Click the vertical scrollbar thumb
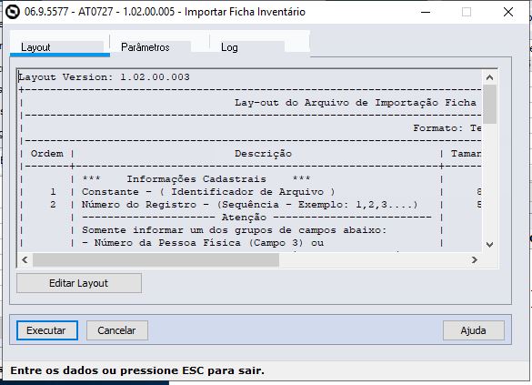Viewport: 532px width, 385px height. [489, 105]
